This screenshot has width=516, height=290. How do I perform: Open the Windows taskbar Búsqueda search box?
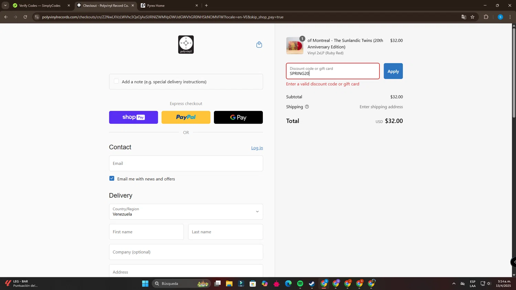coord(181,283)
